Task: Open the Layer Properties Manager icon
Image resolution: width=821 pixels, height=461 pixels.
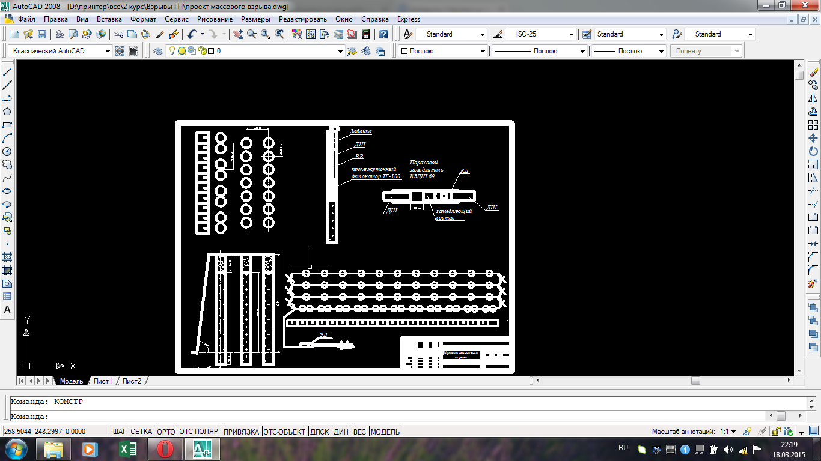Action: tap(158, 51)
